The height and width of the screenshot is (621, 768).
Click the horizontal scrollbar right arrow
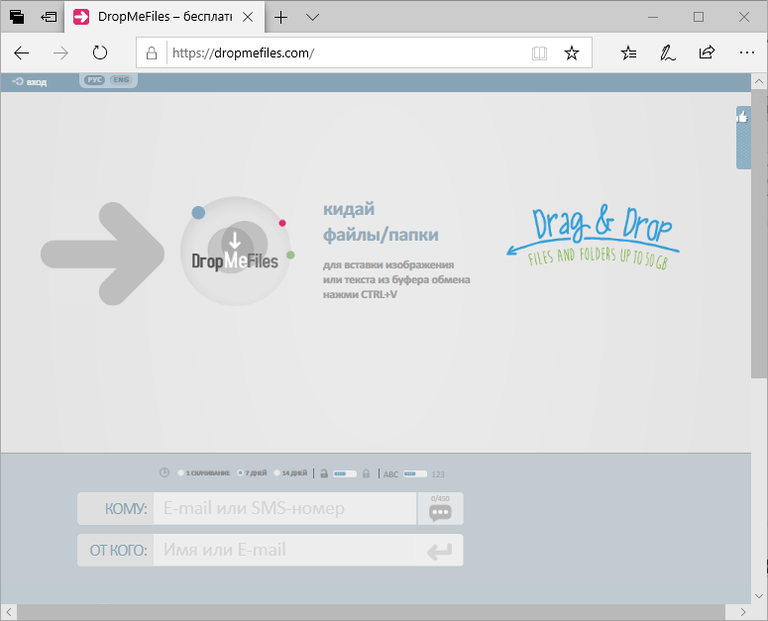click(x=742, y=612)
